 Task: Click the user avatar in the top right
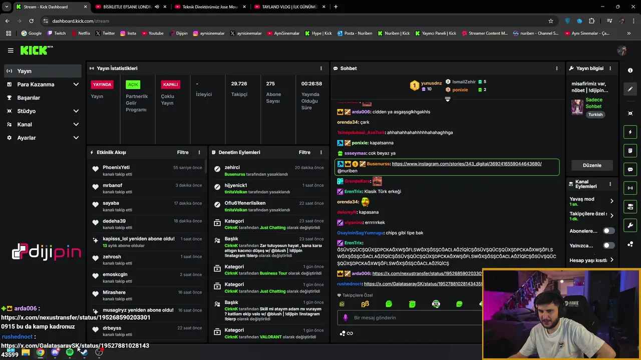(622, 50)
